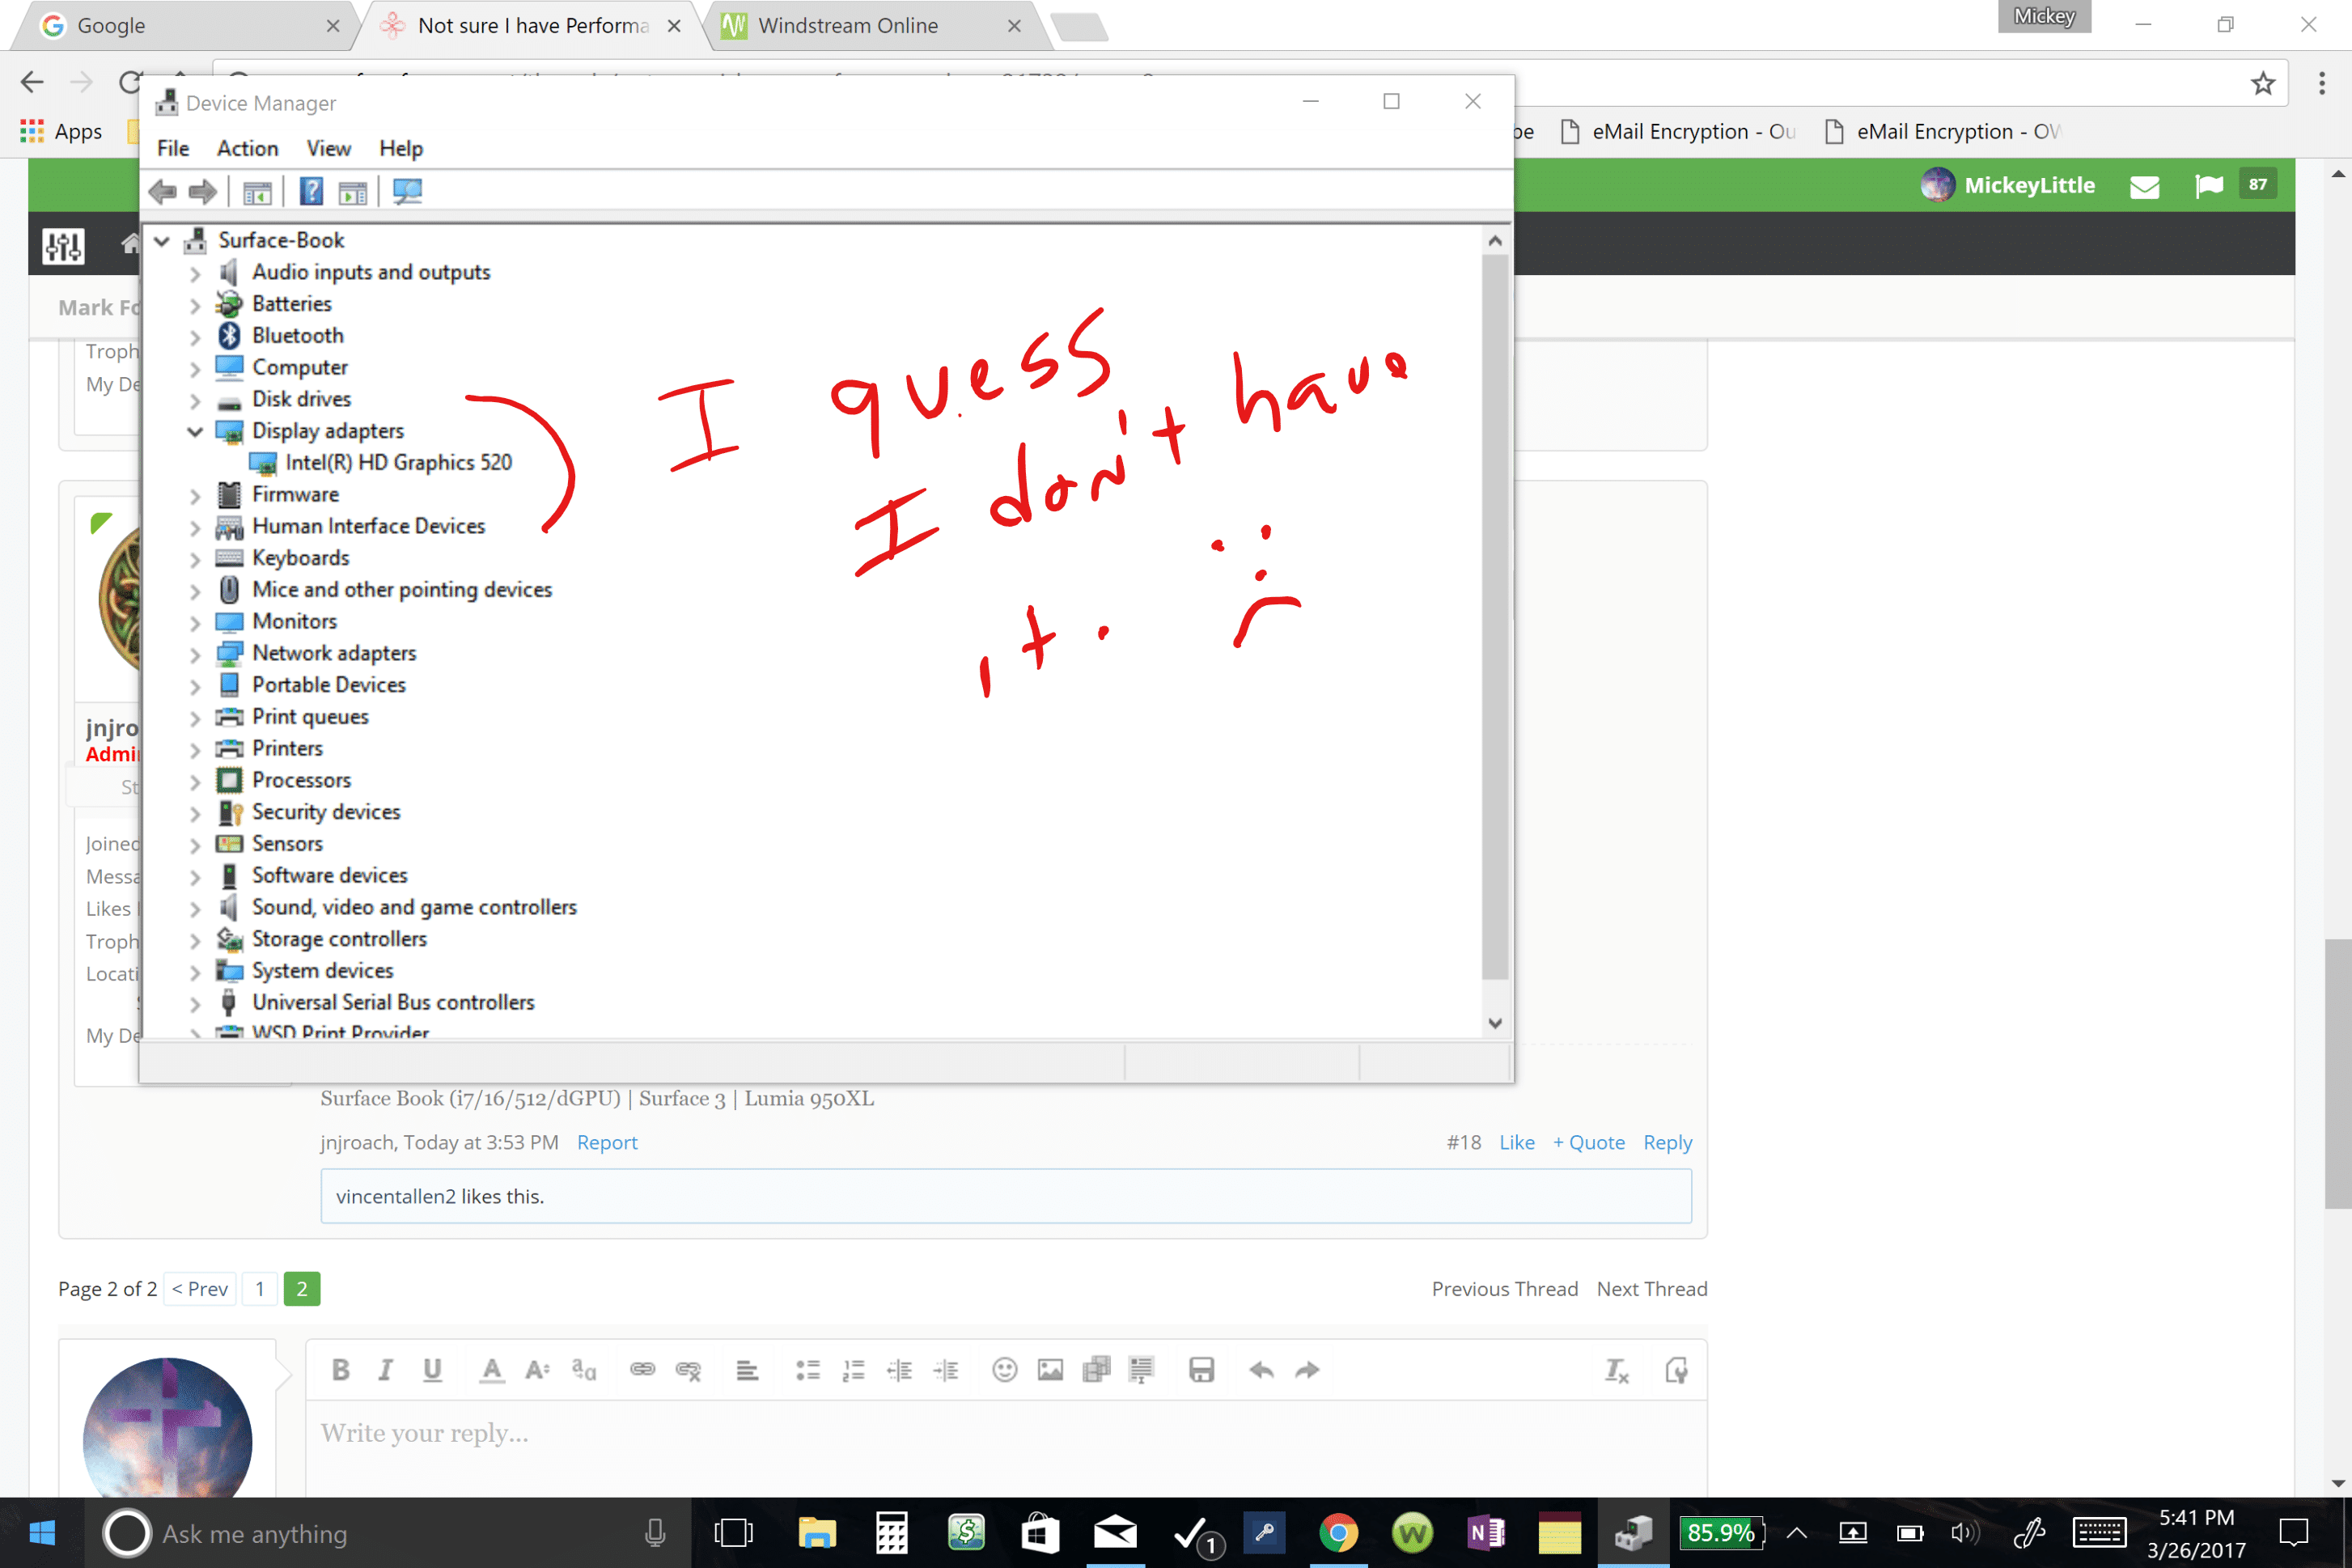The height and width of the screenshot is (1568, 2352).
Task: Toggle the Monitors category expand state
Action: pyautogui.click(x=197, y=621)
